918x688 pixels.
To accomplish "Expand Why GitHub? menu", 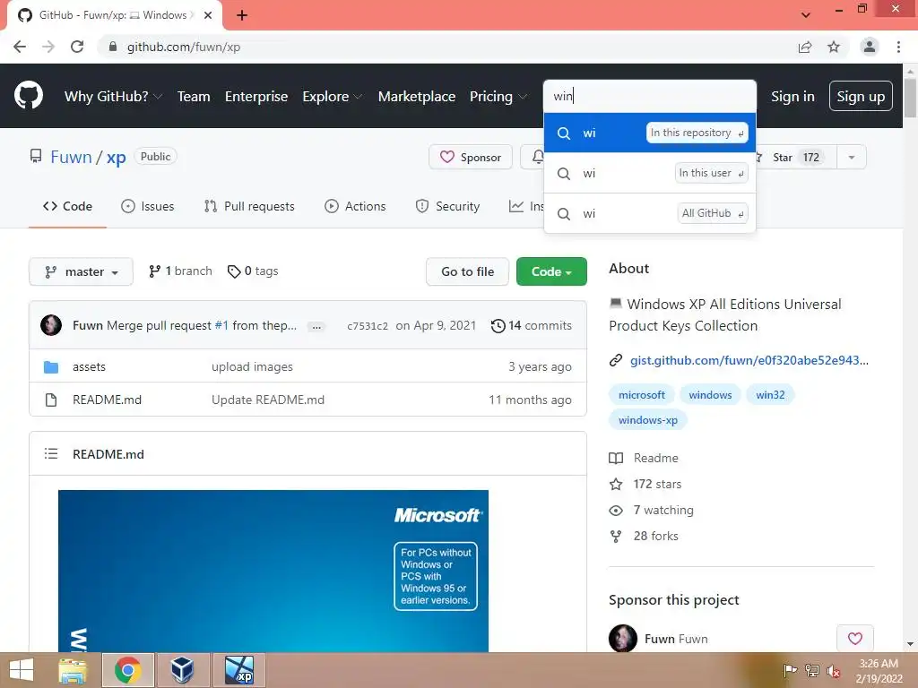I will [x=113, y=97].
